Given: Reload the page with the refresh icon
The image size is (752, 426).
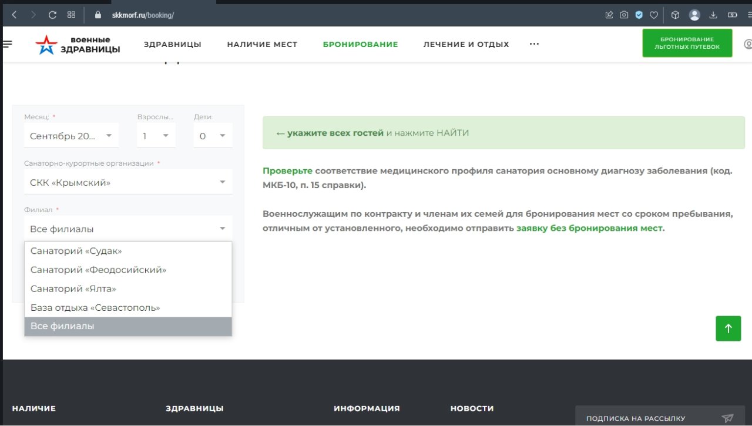Looking at the screenshot, I should (x=52, y=15).
